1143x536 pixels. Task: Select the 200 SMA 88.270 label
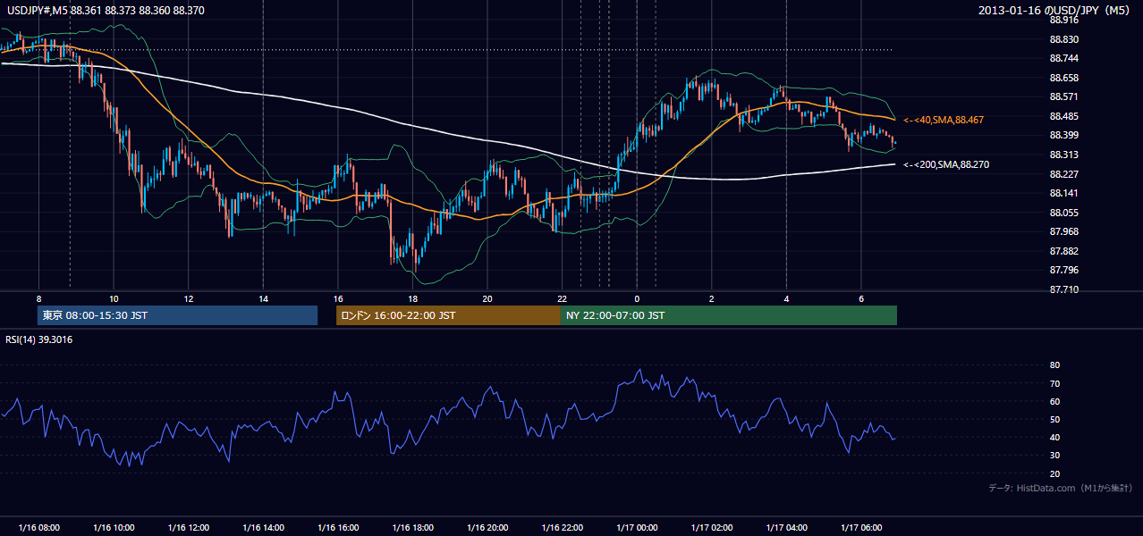(946, 164)
